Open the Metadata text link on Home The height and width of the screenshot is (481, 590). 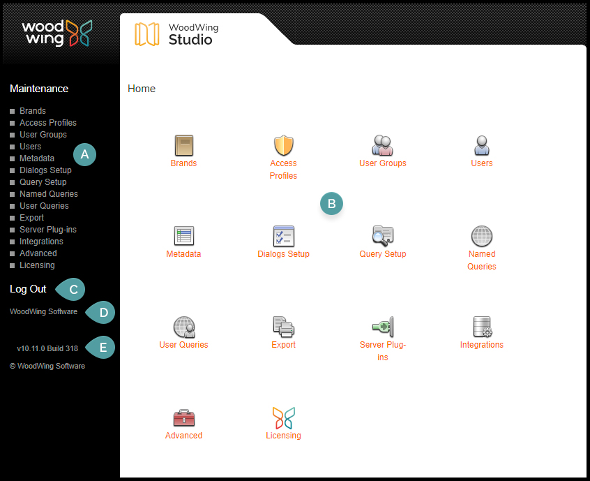183,254
